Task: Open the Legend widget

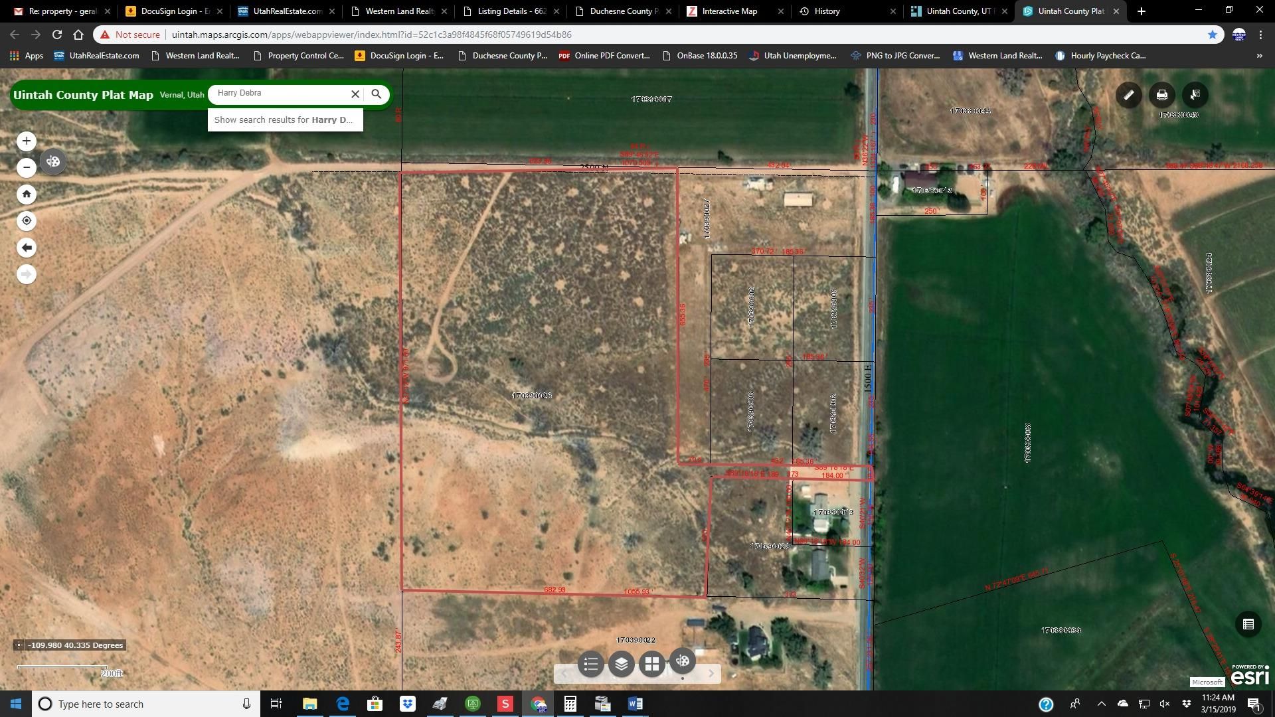Action: pos(591,664)
